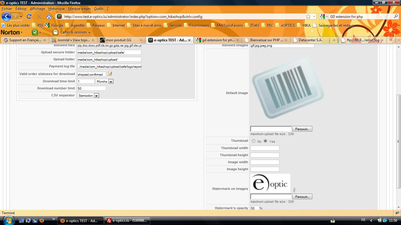The image size is (401, 225).
Task: Switch to ftp error_log tab
Action: coord(363,40)
